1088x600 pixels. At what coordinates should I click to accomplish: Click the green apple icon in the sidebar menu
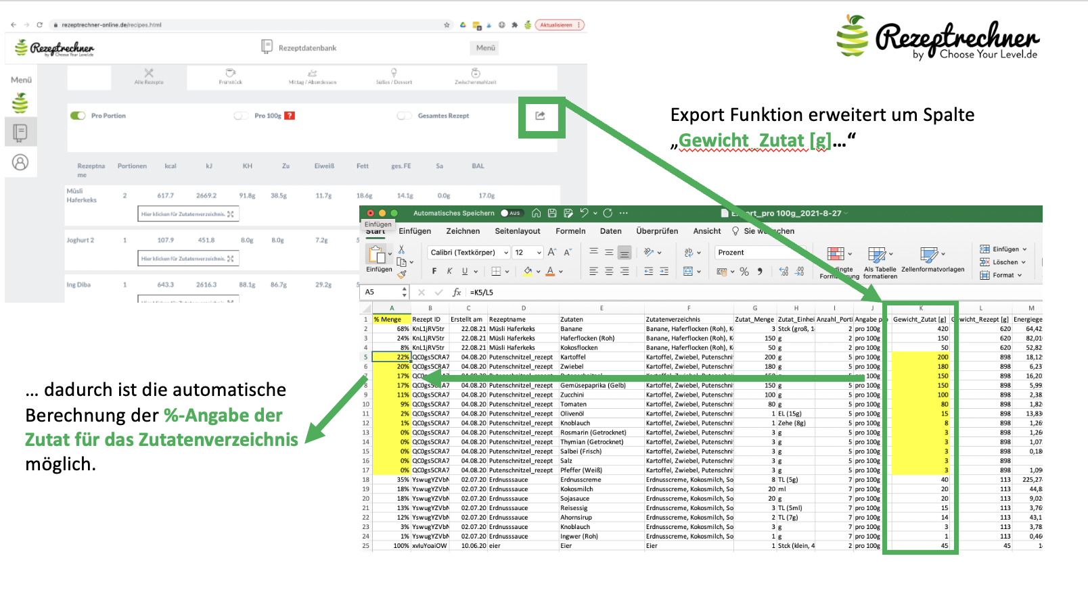[x=20, y=103]
